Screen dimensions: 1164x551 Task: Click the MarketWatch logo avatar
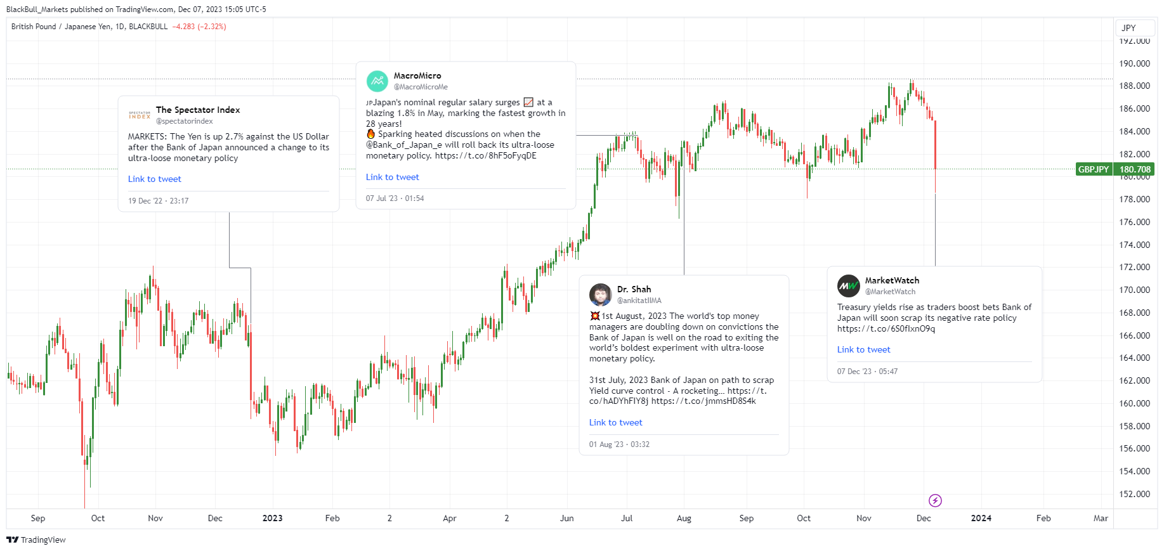point(848,286)
